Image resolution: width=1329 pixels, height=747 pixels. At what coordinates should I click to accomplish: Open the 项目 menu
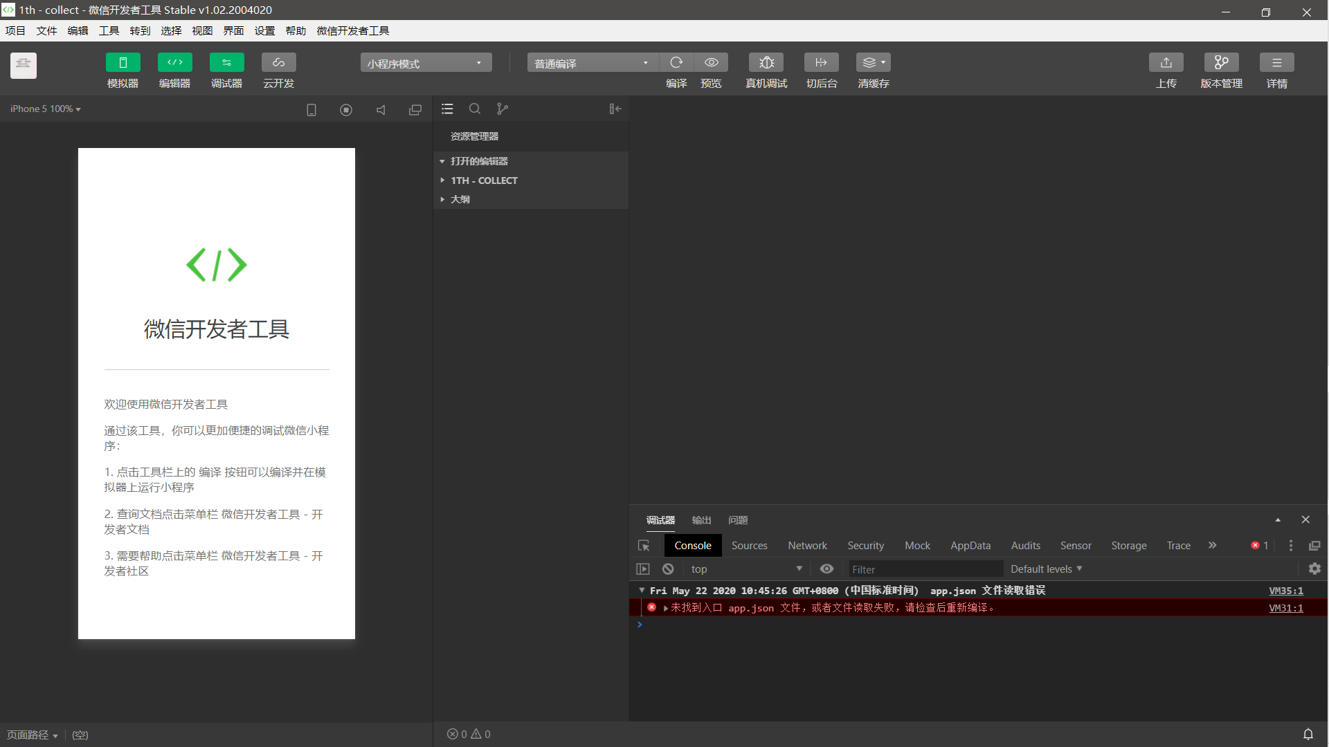(15, 31)
